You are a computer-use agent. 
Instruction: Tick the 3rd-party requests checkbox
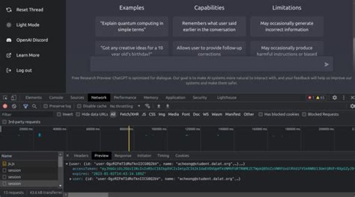coord(4,122)
